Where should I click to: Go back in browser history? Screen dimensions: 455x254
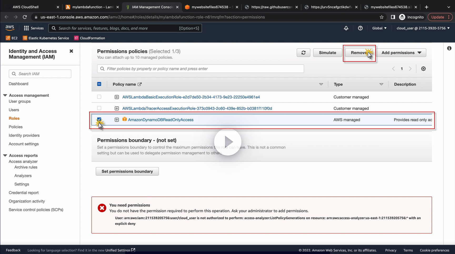coord(7,17)
